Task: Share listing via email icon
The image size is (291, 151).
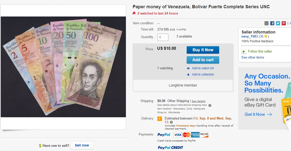Action: point(266,23)
